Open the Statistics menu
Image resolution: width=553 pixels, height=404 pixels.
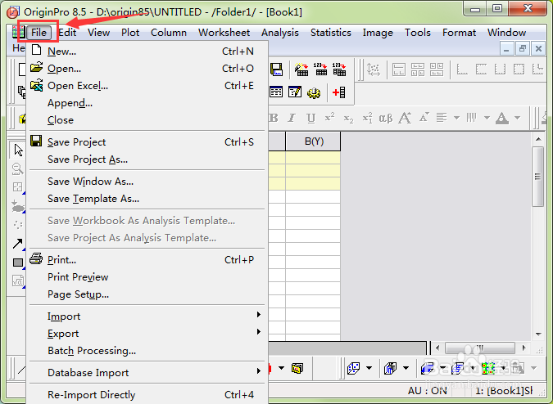click(331, 33)
